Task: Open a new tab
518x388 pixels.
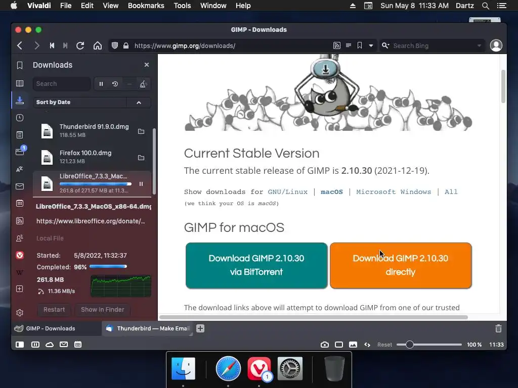Action: 200,328
